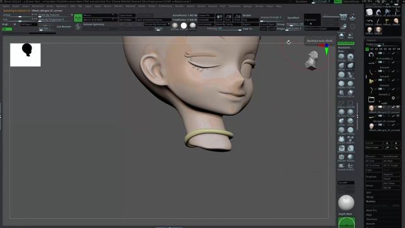Toggle the Floor grid

pos(352,18)
